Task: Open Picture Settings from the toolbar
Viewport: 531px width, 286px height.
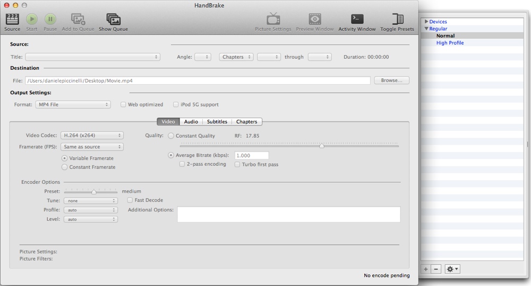Action: coord(273,20)
